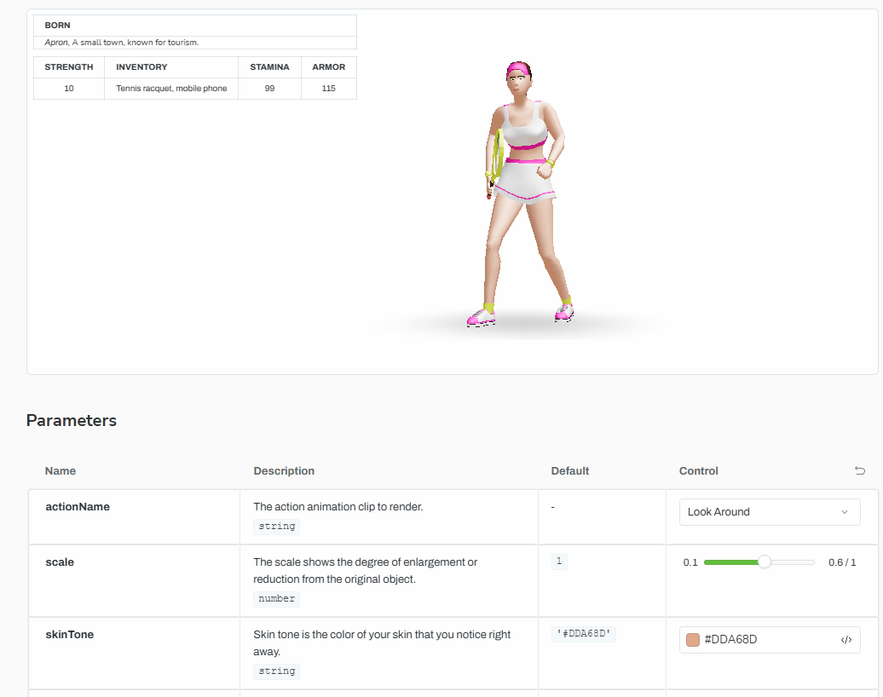Click the ARMOR value 115 cell
Viewport: 883px width, 697px height.
[328, 89]
